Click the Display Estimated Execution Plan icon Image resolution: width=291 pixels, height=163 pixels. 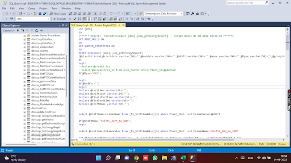coord(79,19)
